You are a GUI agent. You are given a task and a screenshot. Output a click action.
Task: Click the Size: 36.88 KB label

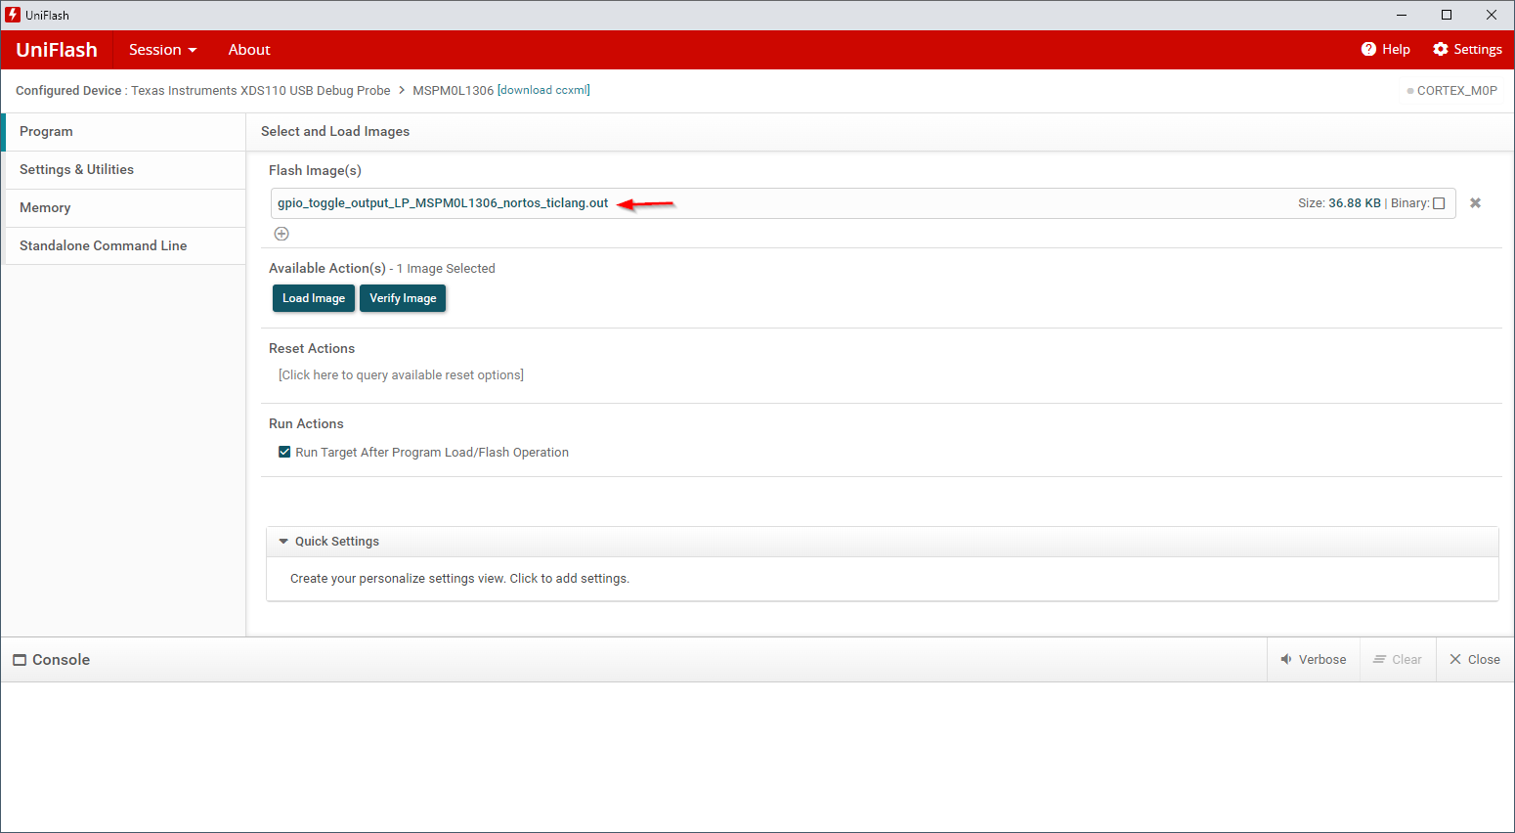(1339, 203)
